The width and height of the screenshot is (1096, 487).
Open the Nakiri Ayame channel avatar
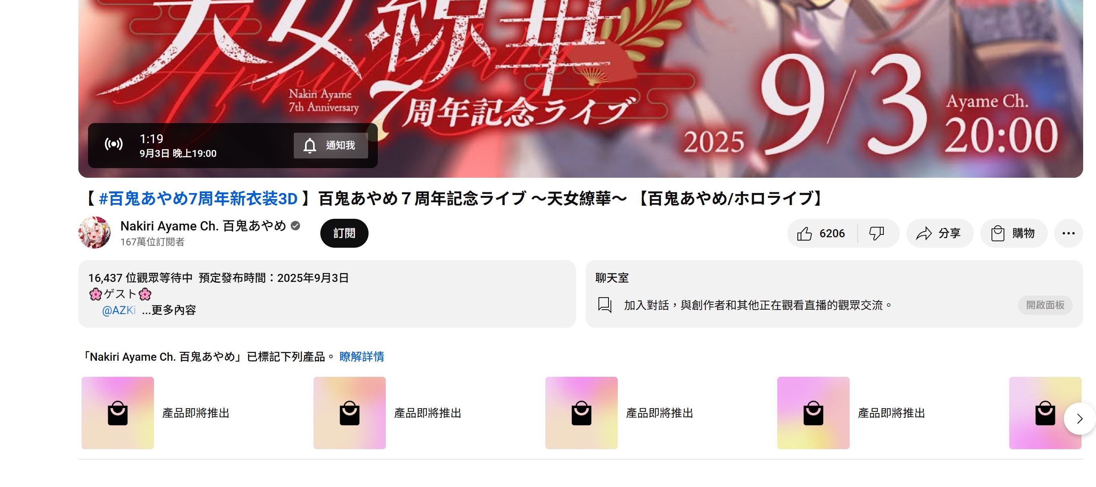[94, 232]
